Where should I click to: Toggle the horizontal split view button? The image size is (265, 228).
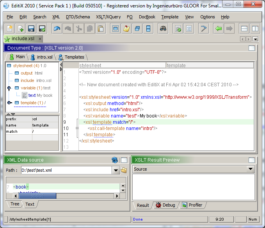244,28
